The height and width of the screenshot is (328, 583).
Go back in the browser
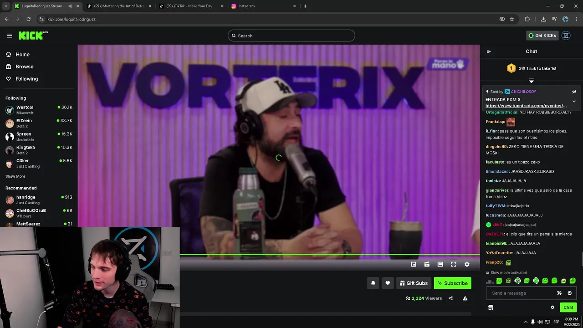[6, 19]
